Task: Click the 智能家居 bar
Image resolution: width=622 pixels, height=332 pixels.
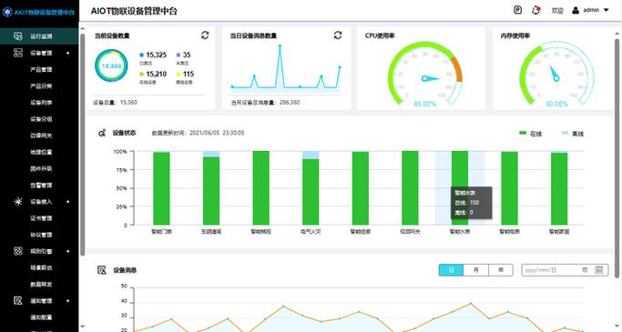Action: pos(559,187)
